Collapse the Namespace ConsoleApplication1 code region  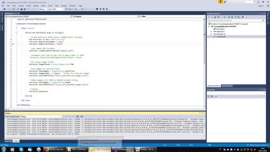coord(16,24)
